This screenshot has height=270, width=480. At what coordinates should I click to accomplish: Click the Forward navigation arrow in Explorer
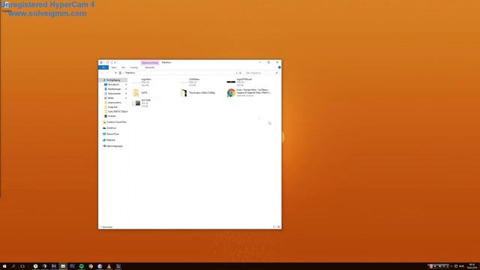click(x=107, y=73)
